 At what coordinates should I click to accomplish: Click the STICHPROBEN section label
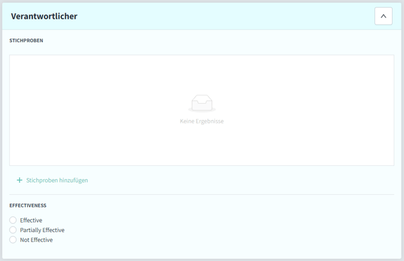27,41
